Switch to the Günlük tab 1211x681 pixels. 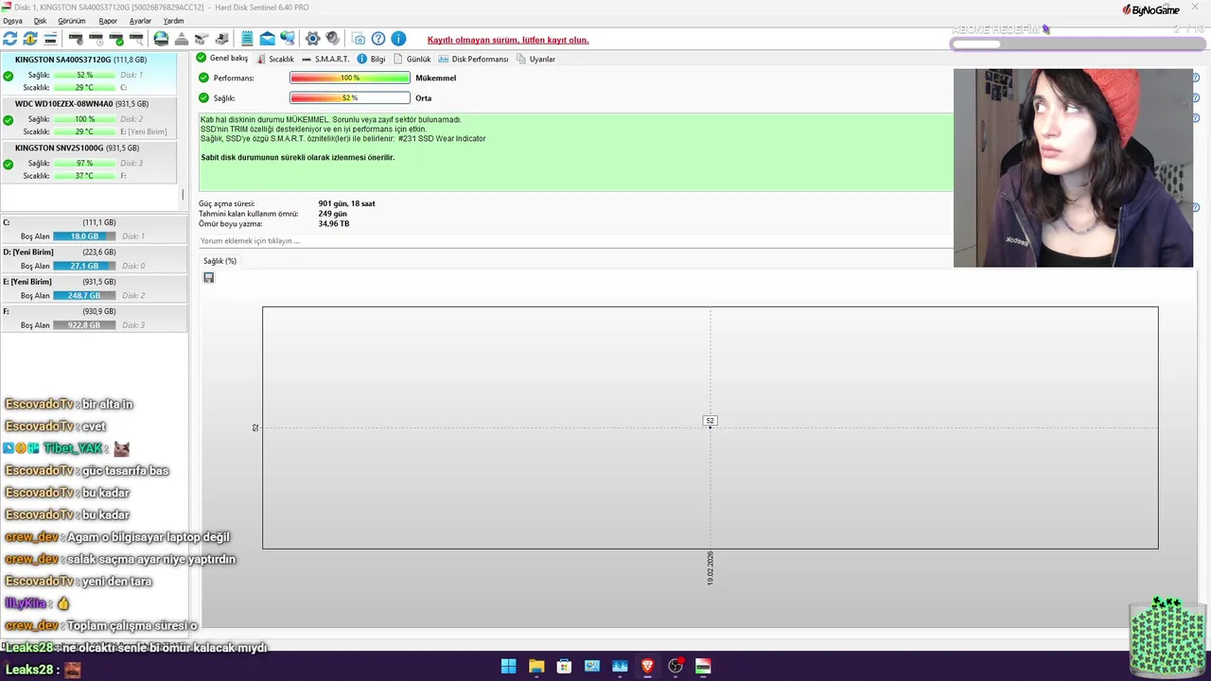point(412,59)
